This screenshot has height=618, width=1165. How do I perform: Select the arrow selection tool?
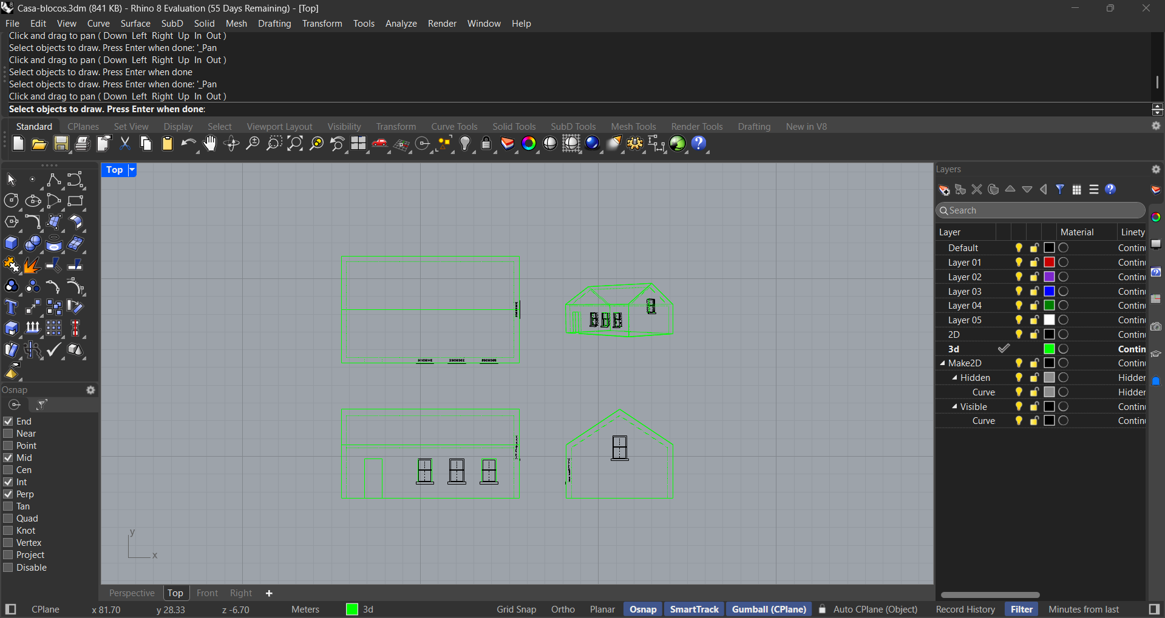(x=11, y=180)
